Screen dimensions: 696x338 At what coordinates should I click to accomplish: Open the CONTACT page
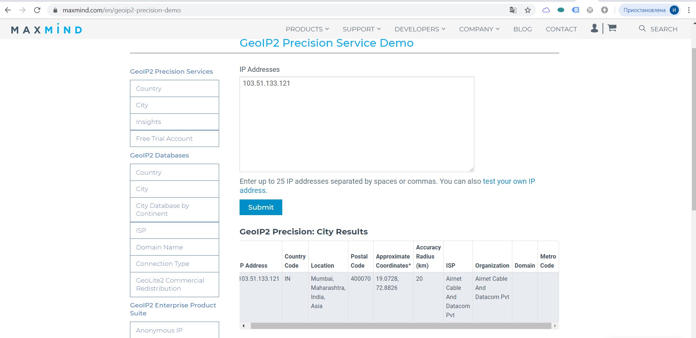coord(561,29)
